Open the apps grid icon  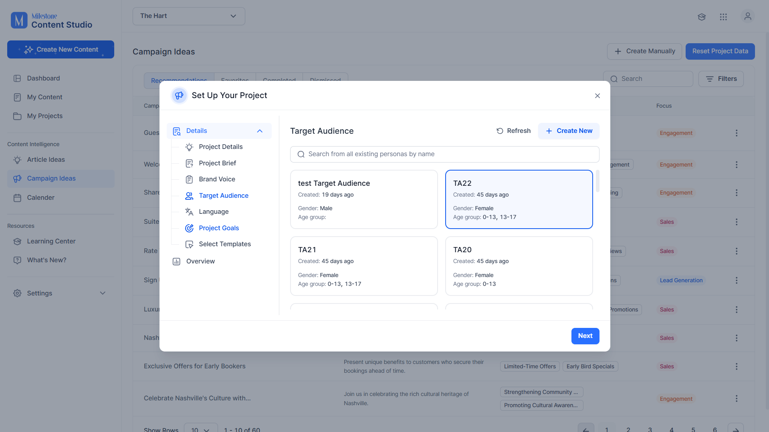(x=723, y=17)
